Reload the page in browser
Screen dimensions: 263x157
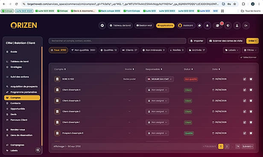(x=16, y=4)
